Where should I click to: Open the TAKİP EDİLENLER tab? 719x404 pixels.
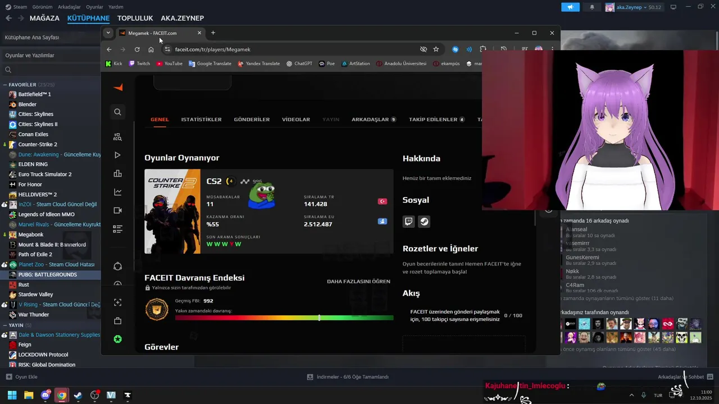(x=436, y=120)
